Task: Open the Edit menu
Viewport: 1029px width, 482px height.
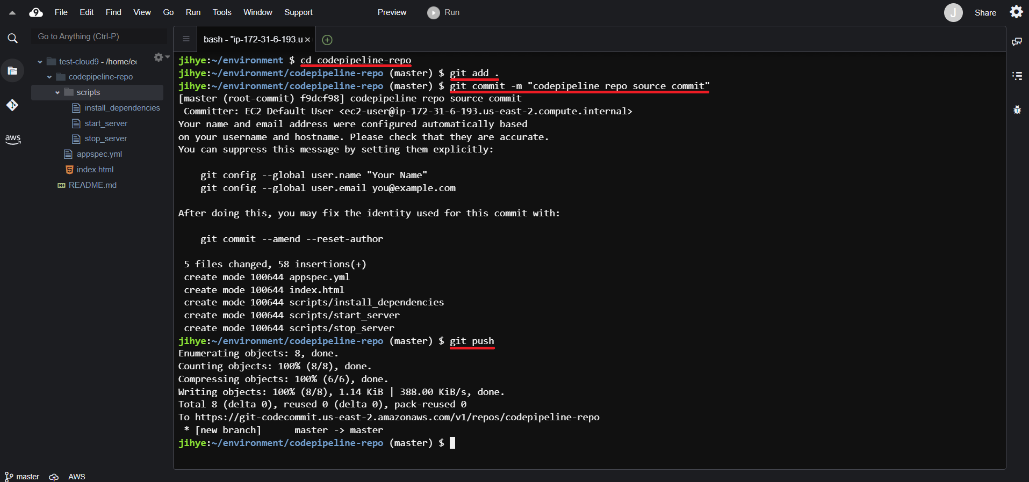Action: point(87,12)
